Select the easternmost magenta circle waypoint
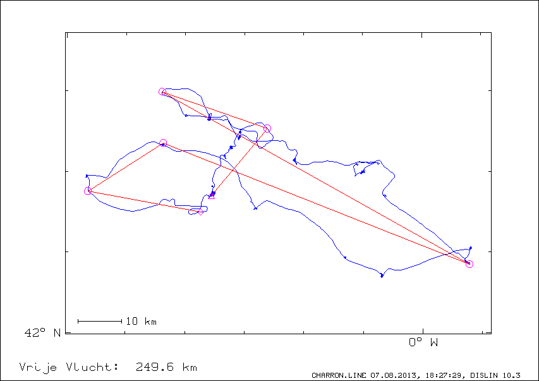The width and height of the screenshot is (539, 381). [469, 264]
